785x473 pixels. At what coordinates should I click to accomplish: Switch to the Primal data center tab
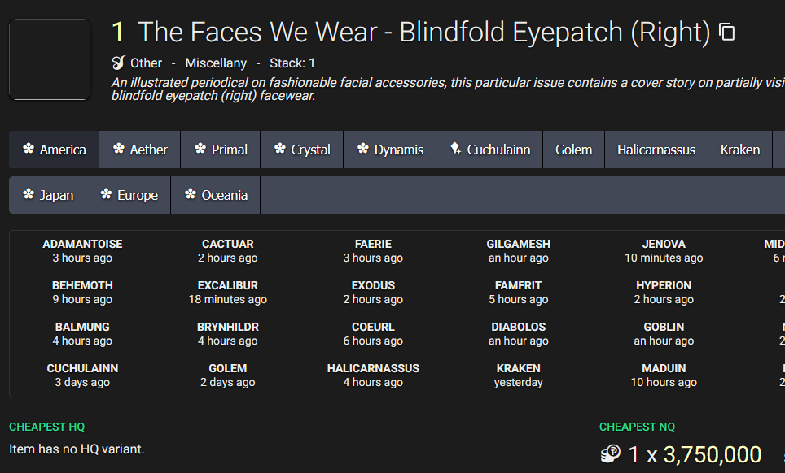tap(221, 150)
